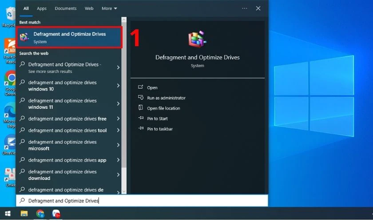This screenshot has width=373, height=222.
Task: Click the search icon beside 'microsoft' suggestion
Action: click(22, 142)
